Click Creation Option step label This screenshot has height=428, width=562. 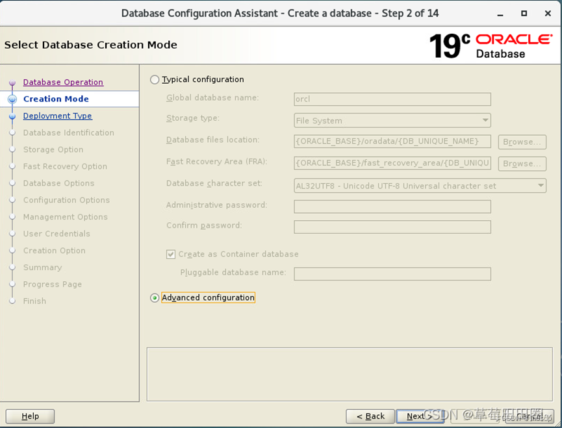coord(54,250)
